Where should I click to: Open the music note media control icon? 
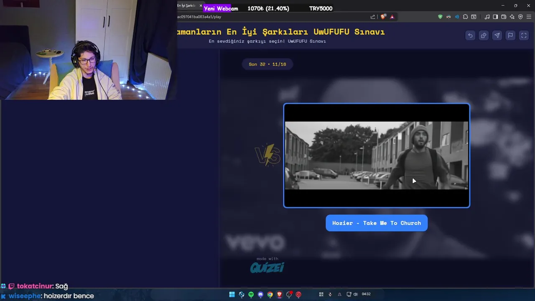click(487, 17)
